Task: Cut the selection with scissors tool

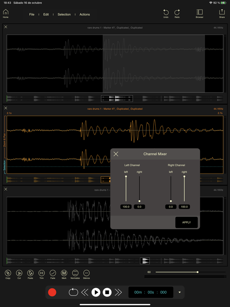Action: coord(19,274)
